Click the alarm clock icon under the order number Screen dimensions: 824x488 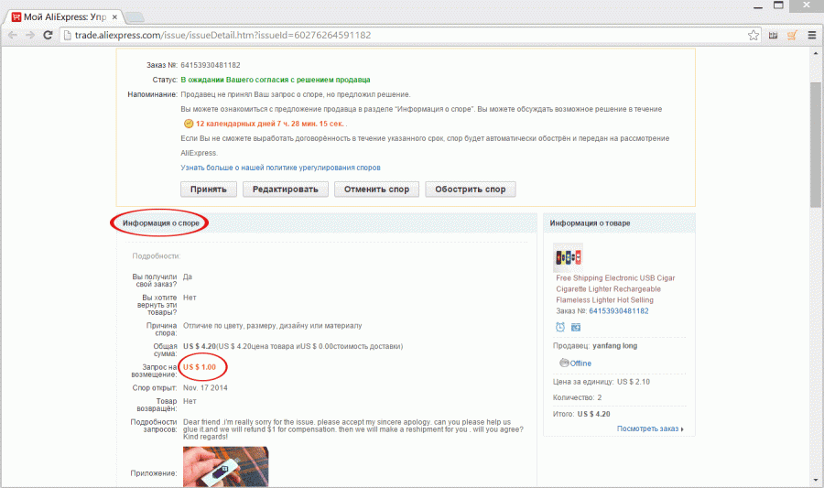(560, 327)
